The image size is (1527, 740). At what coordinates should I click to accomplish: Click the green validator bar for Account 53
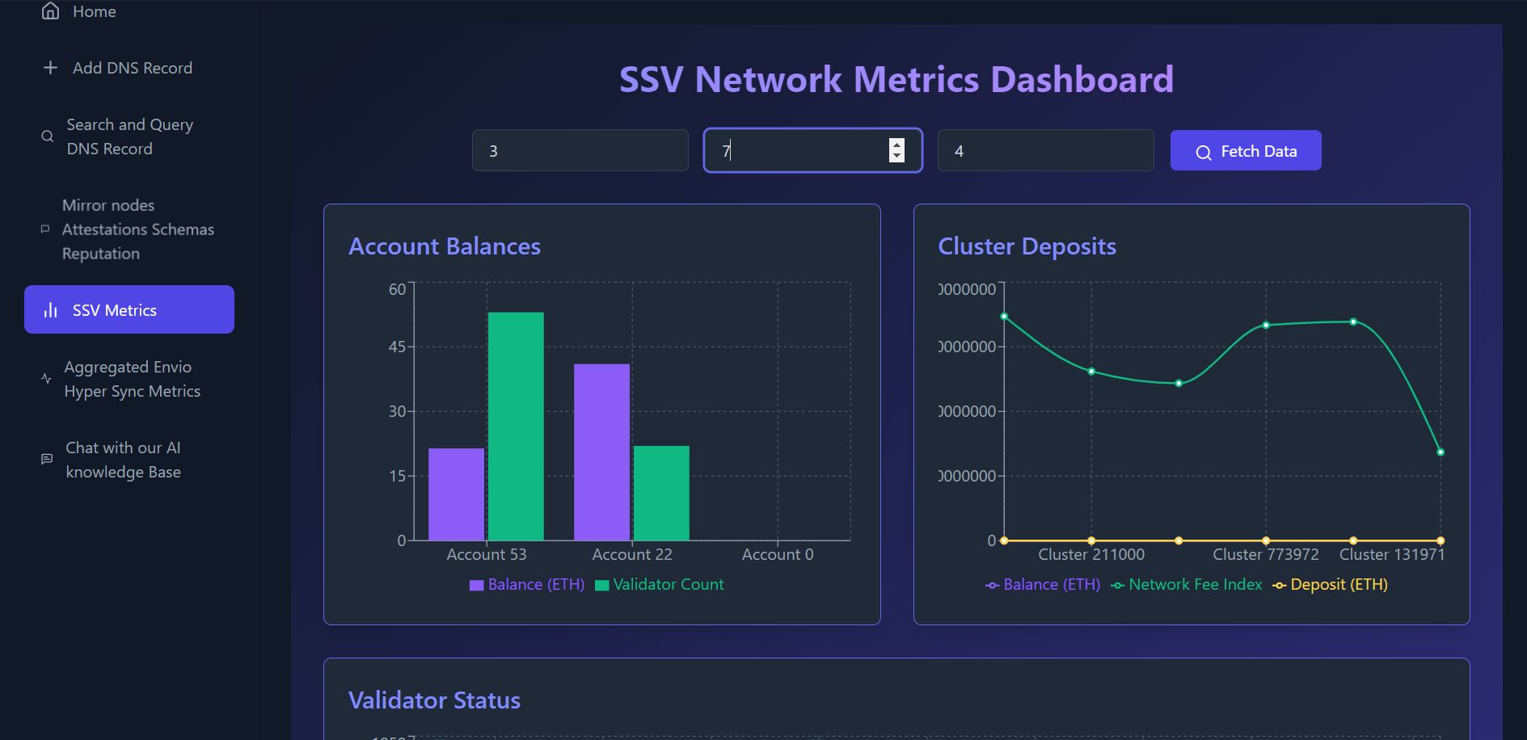(x=516, y=427)
